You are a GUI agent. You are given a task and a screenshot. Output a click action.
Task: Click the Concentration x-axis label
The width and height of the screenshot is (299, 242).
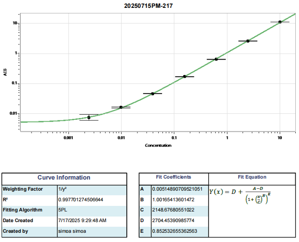coord(158,145)
